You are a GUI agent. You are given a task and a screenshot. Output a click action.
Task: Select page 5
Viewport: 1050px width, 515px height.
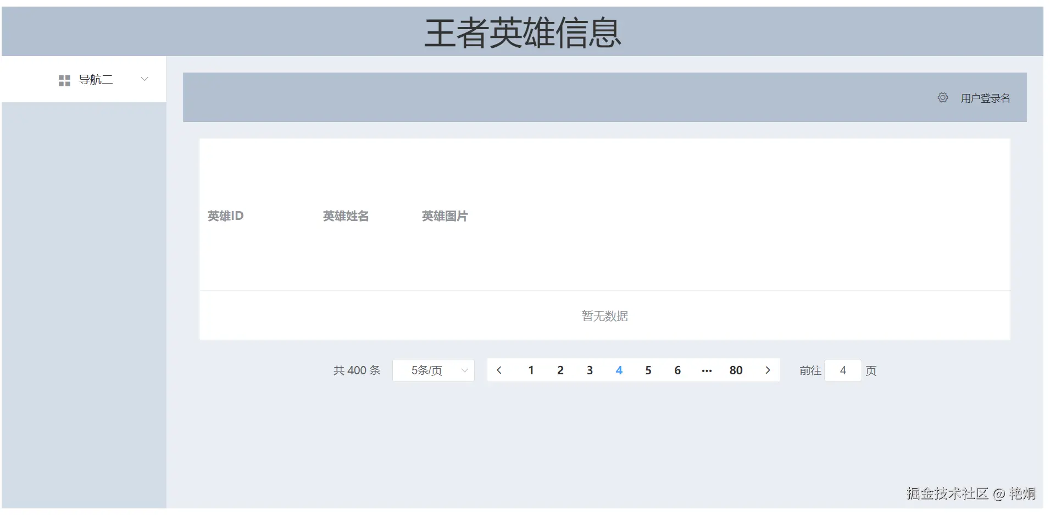tap(648, 370)
